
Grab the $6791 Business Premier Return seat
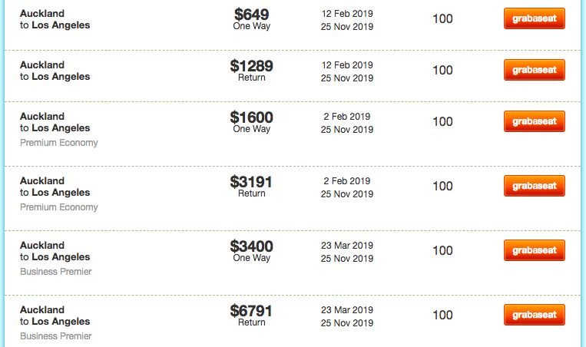pos(534,315)
